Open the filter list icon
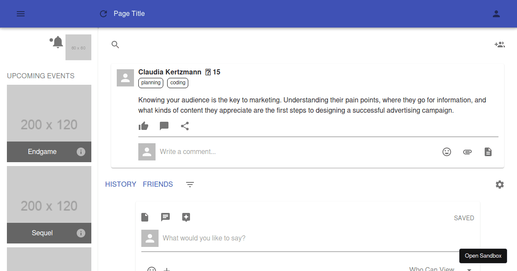This screenshot has width=517, height=271. 190,185
